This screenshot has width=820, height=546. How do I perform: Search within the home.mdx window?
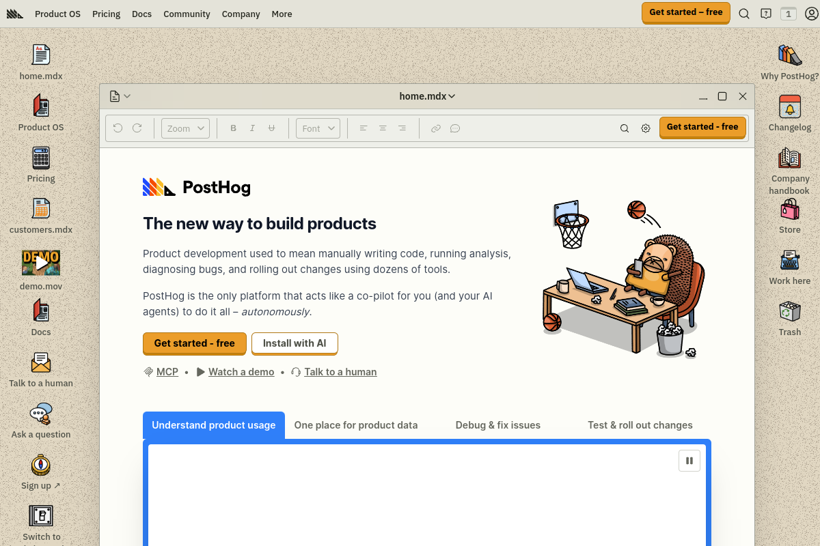(x=625, y=128)
